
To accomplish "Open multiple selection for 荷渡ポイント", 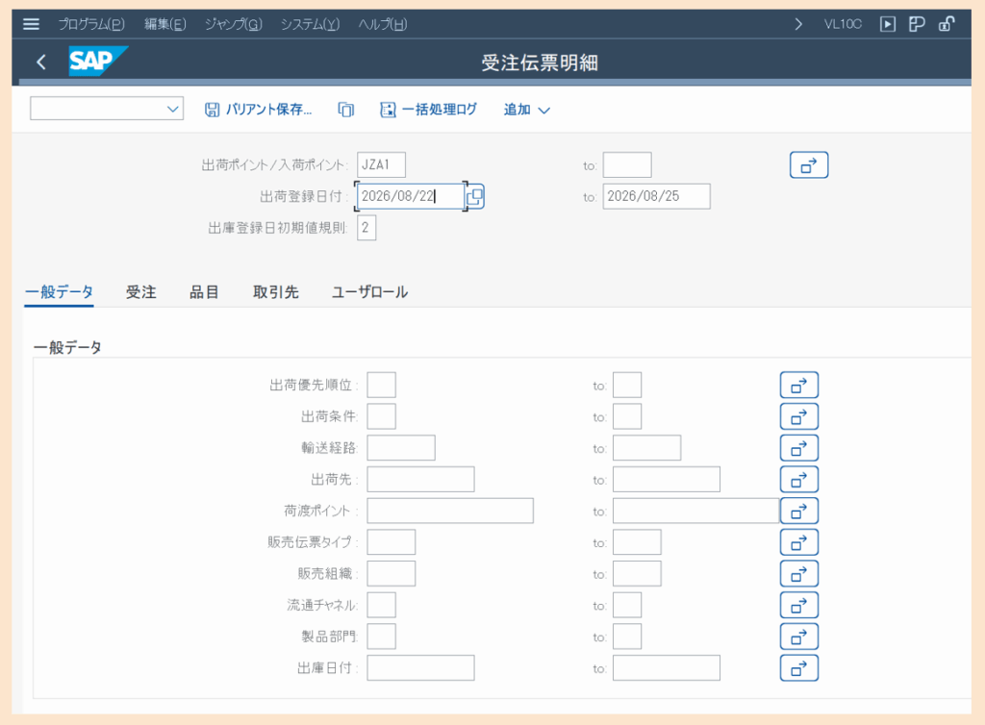I will [799, 511].
